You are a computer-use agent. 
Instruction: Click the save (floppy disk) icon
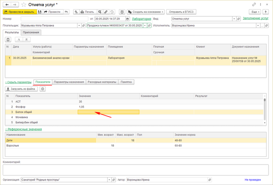(40, 12)
